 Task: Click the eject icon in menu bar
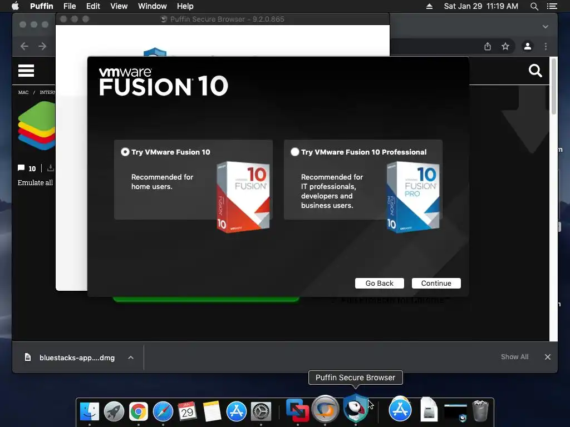[x=429, y=6]
